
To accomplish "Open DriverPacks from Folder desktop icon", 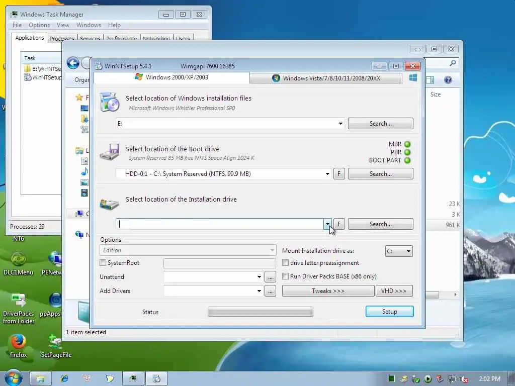I will (x=19, y=309).
